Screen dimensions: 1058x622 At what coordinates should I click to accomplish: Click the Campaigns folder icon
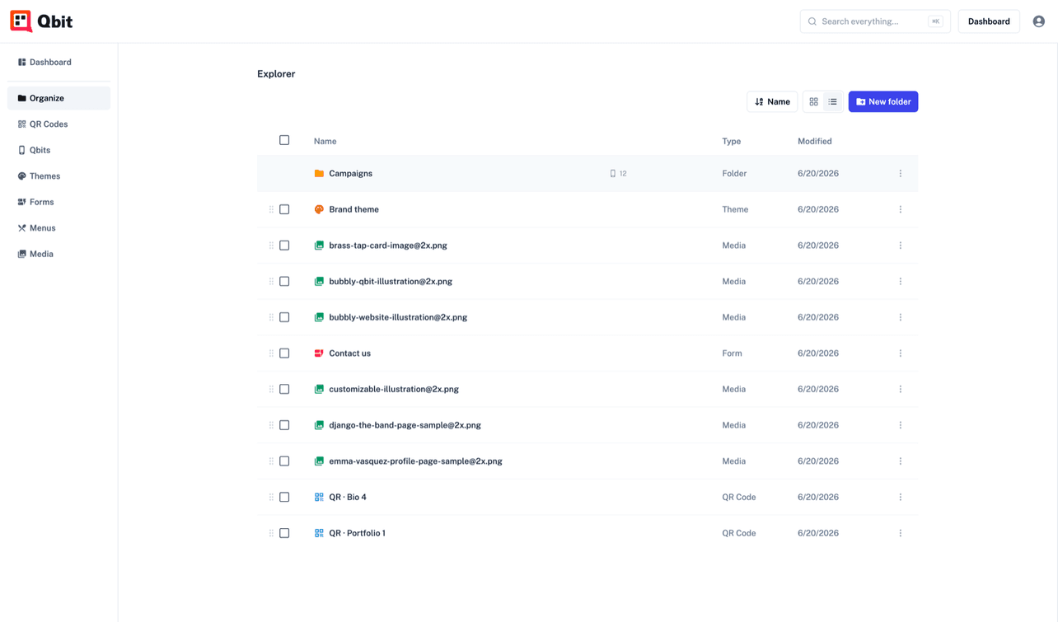(319, 174)
